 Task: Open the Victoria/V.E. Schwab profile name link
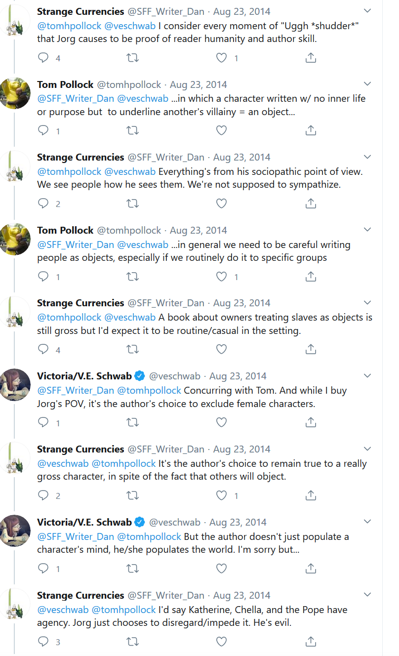(84, 376)
